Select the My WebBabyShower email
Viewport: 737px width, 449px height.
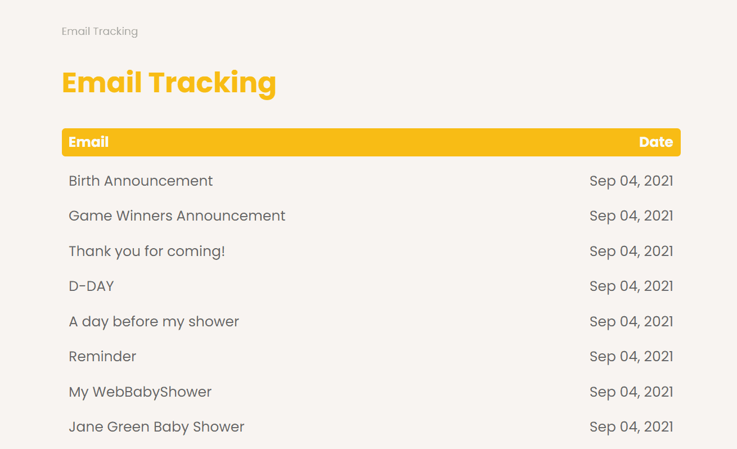140,392
